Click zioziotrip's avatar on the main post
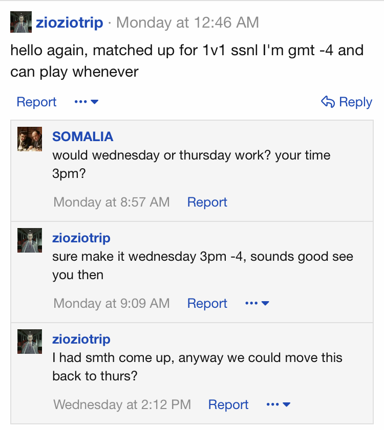The height and width of the screenshot is (430, 384). 21,22
